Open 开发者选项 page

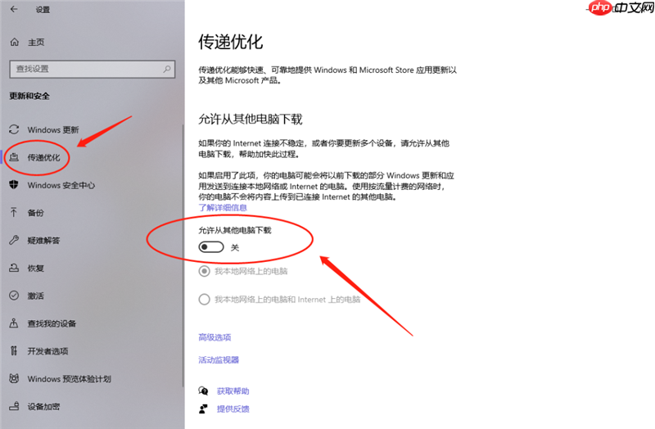(47, 351)
